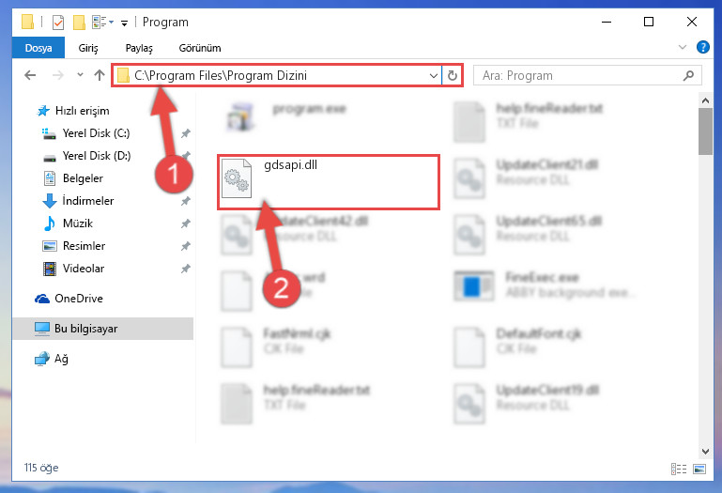Expand the ribbon with the chevron
The height and width of the screenshot is (493, 722).
[x=683, y=47]
